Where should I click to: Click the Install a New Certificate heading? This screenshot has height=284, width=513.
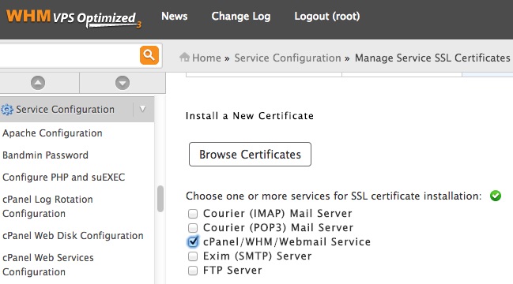pos(250,116)
